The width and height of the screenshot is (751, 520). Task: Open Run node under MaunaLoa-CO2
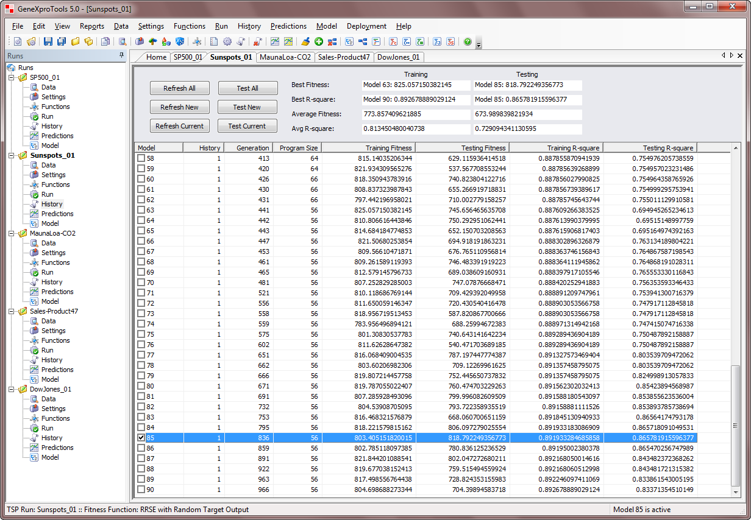click(x=47, y=272)
